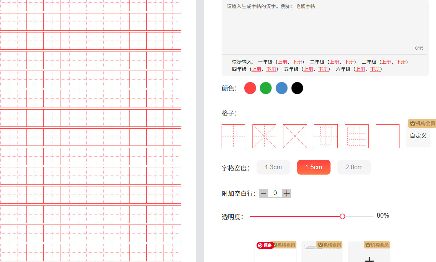The height and width of the screenshot is (262, 436).
Task: Choose the green color swatch
Action: [266, 88]
